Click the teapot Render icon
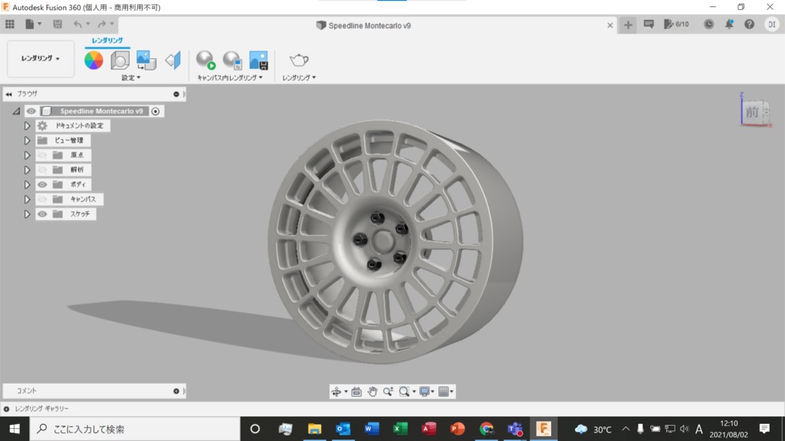785x441 pixels. 298,60
